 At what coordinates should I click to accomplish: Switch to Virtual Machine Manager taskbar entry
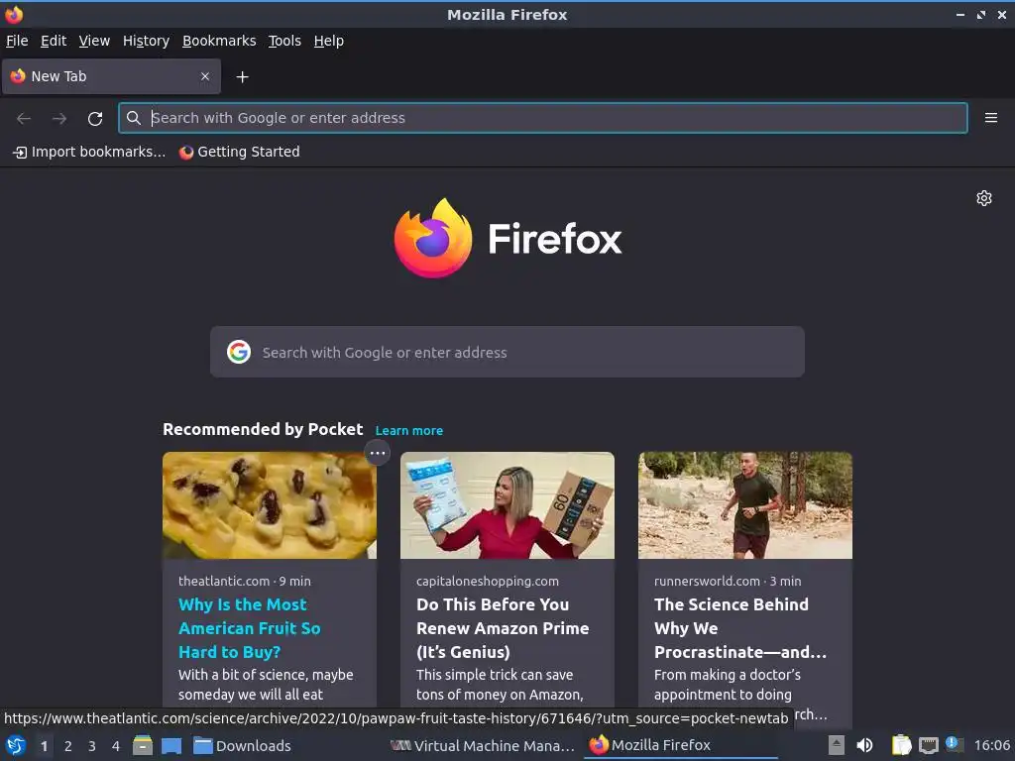click(x=483, y=745)
